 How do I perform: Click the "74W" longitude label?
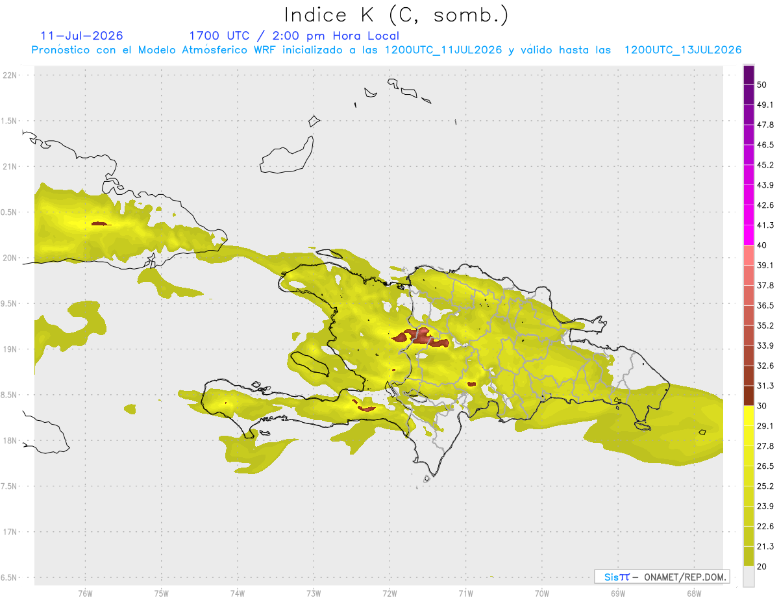[x=237, y=594]
